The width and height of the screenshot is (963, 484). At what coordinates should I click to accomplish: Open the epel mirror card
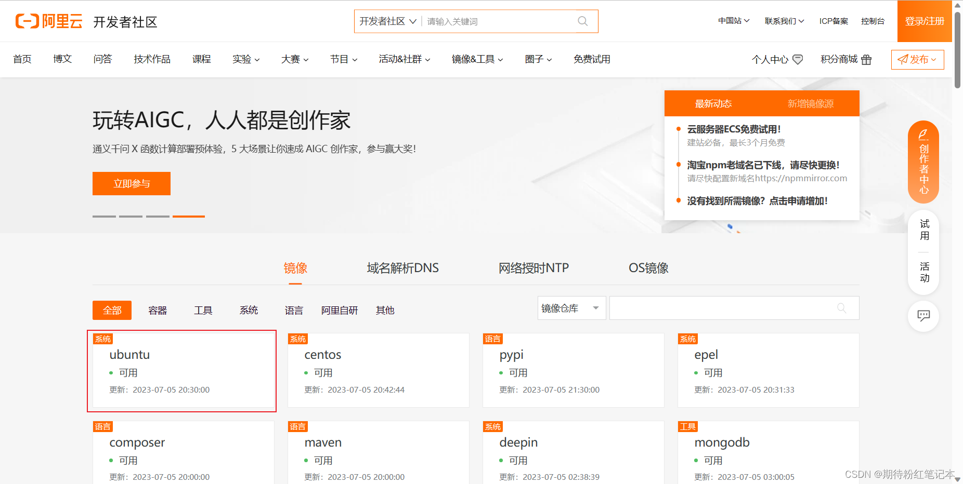768,370
